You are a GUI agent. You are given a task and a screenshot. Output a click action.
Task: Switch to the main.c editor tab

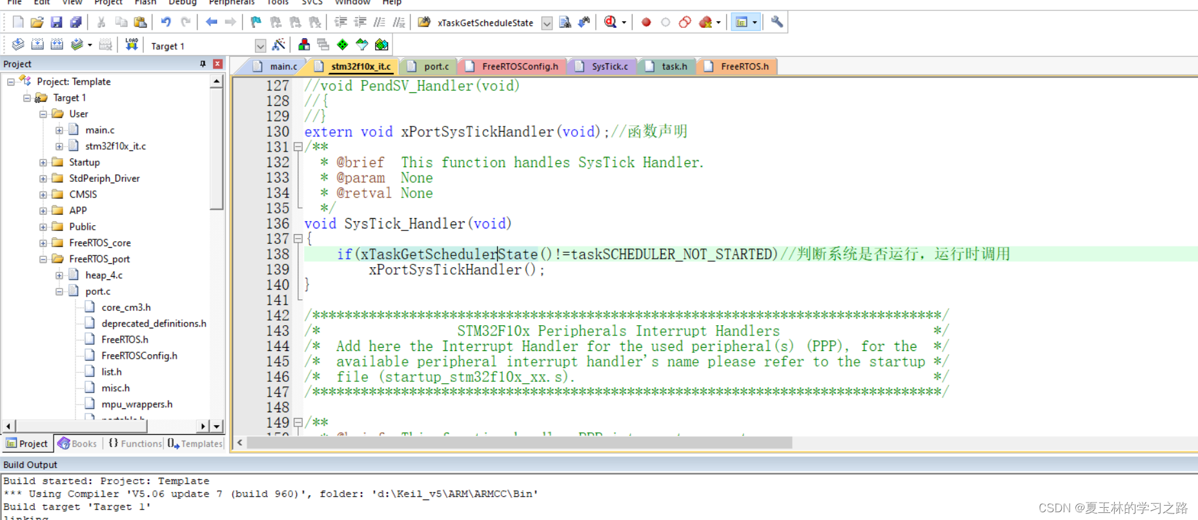pos(276,66)
